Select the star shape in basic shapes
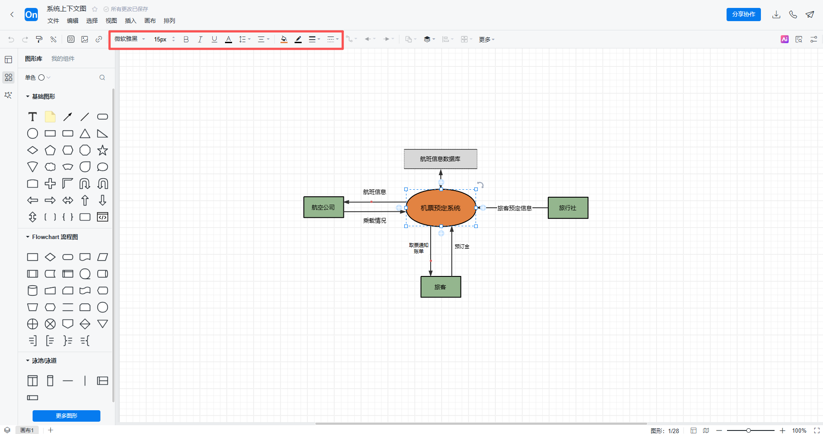The width and height of the screenshot is (823, 434). [103, 150]
